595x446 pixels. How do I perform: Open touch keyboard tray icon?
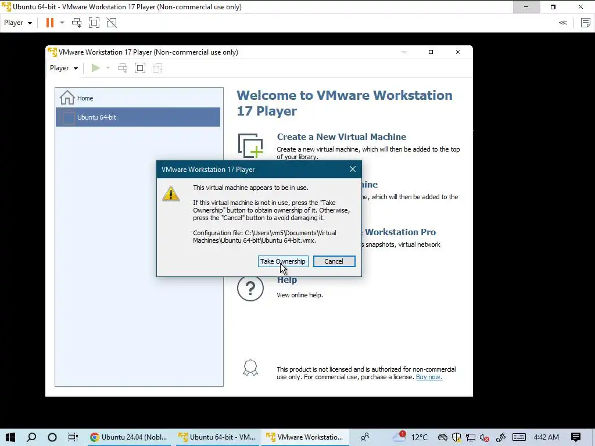519,437
